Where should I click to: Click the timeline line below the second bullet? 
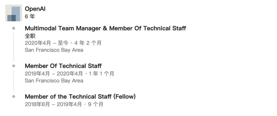[14, 81]
